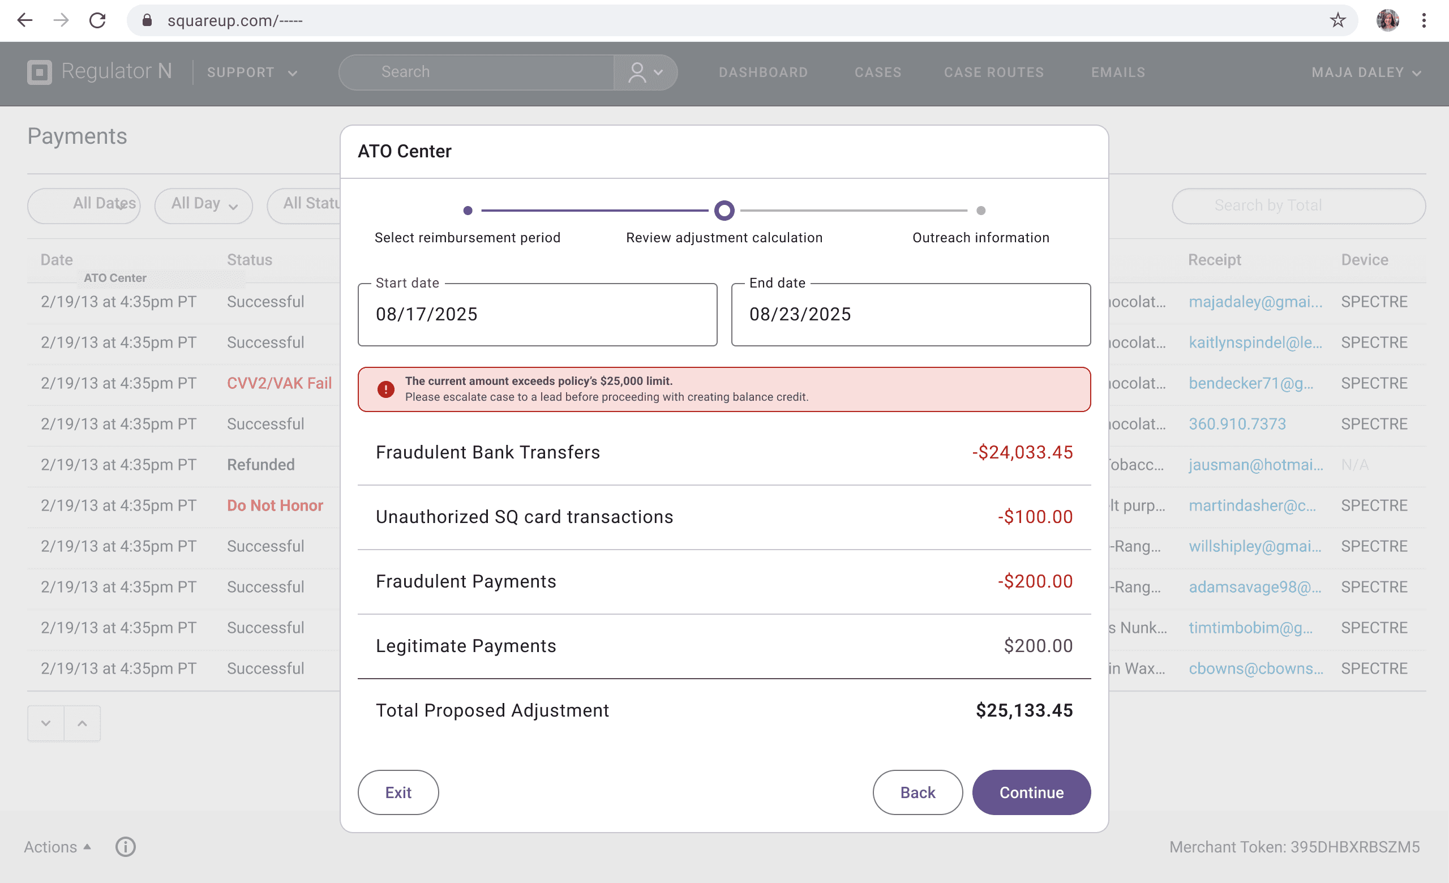Go to the Dashboard tab
Screen dimensions: 1449x883
pyautogui.click(x=763, y=72)
